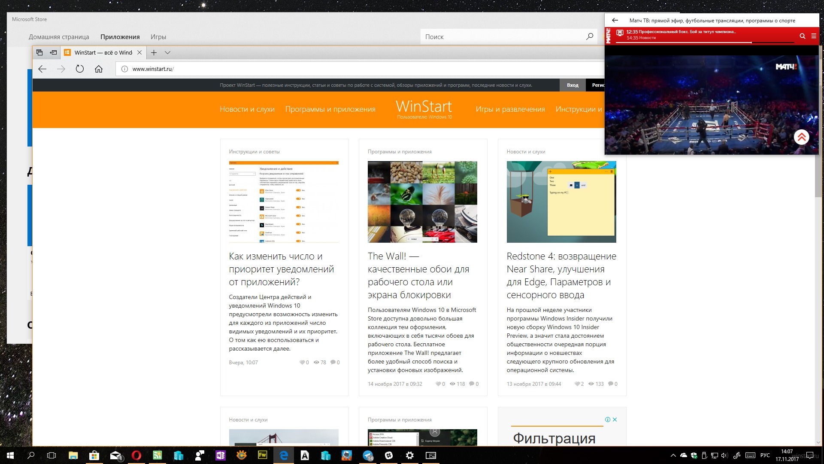Image resolution: width=824 pixels, height=464 pixels.
Task: Launch File Explorer from taskbar
Action: point(73,455)
